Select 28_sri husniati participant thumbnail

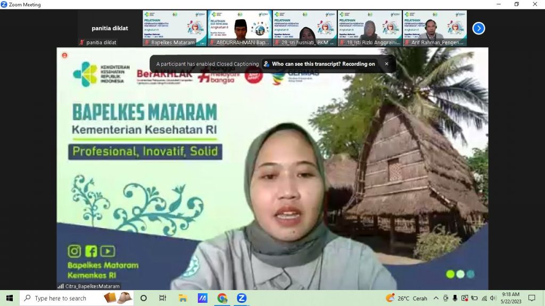point(305,29)
